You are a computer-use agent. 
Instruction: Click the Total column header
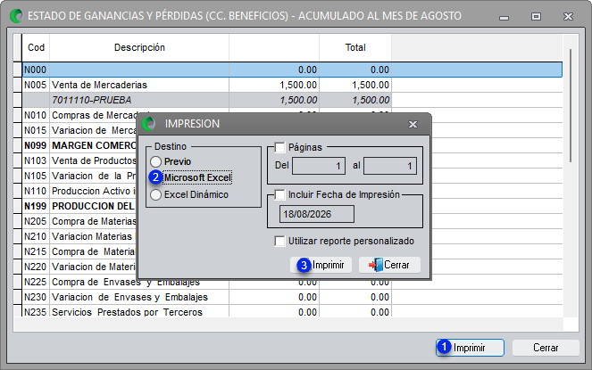355,47
